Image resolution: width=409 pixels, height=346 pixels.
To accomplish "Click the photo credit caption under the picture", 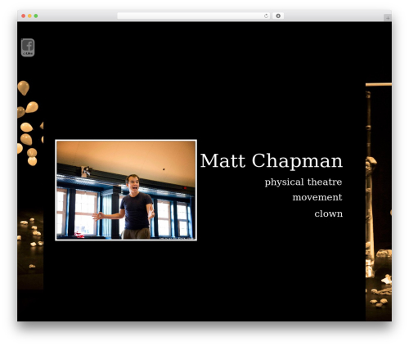I will (x=177, y=238).
